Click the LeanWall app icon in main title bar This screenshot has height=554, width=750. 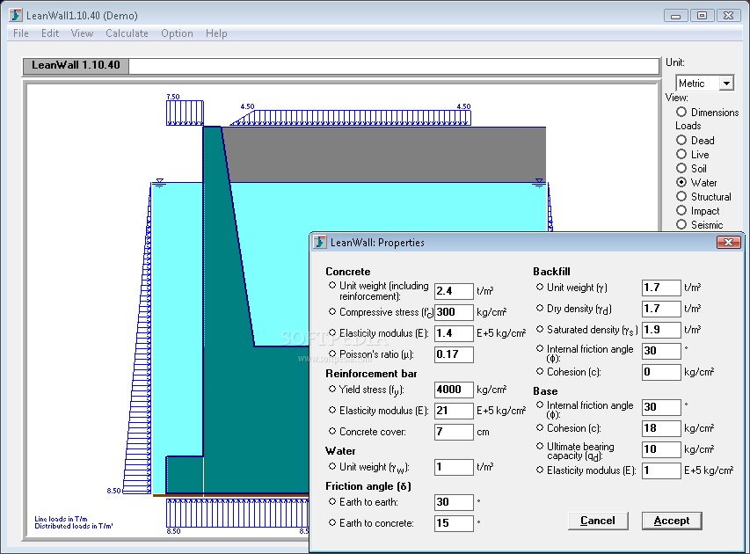[15, 15]
